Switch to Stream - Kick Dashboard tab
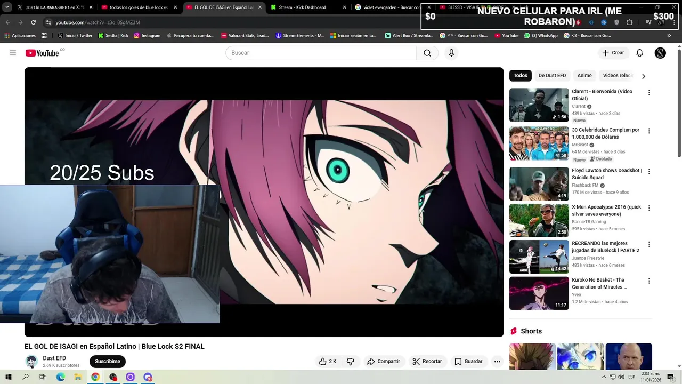Image resolution: width=682 pixels, height=384 pixels. click(308, 7)
